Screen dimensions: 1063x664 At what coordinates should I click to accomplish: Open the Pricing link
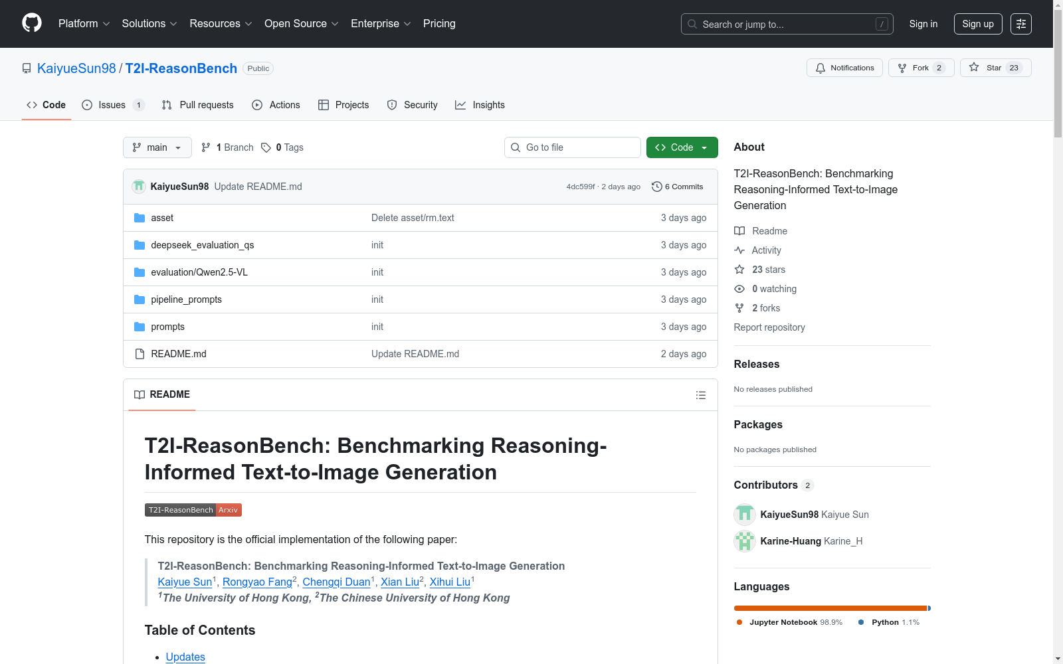439,24
